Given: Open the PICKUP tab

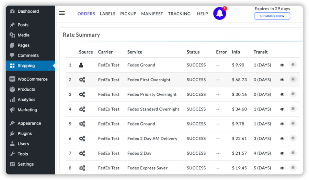Looking at the screenshot, I should tap(128, 14).
